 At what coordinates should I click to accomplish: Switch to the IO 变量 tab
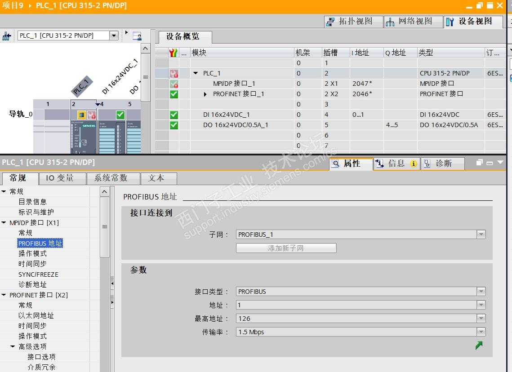point(62,178)
